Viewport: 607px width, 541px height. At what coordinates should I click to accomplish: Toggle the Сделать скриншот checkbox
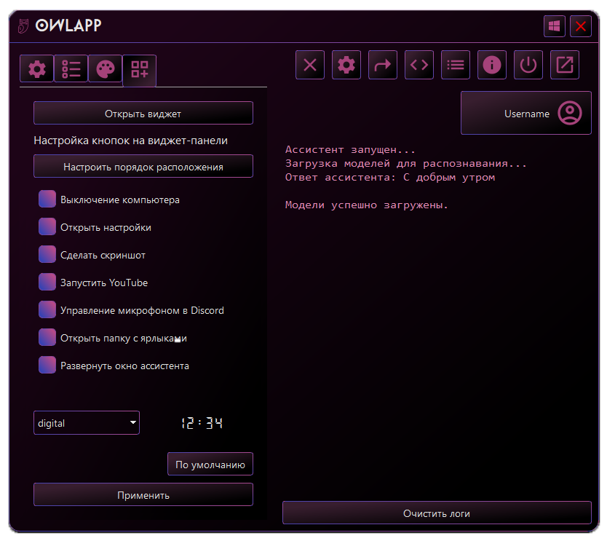click(47, 255)
